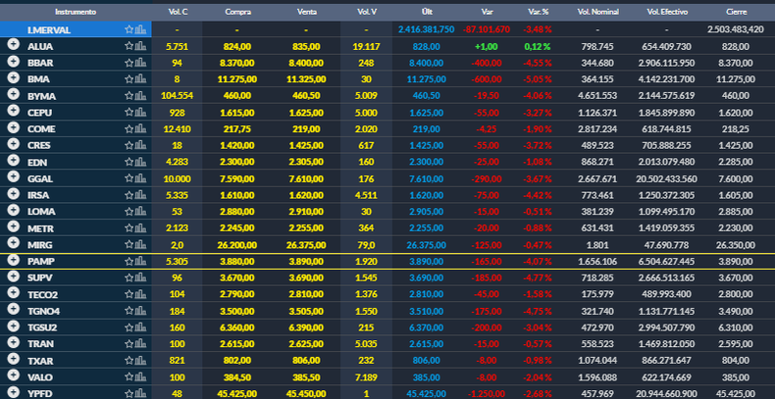Sort by the Var.% column header

540,12
